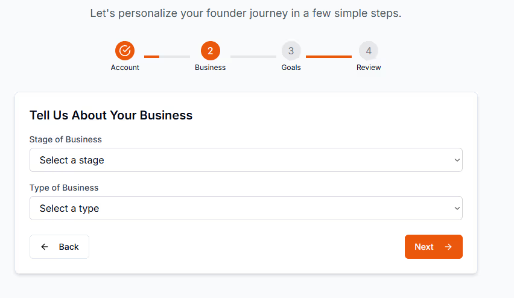Click progress bar between Goals and Review
Image resolution: width=514 pixels, height=298 pixels.
coord(329,57)
